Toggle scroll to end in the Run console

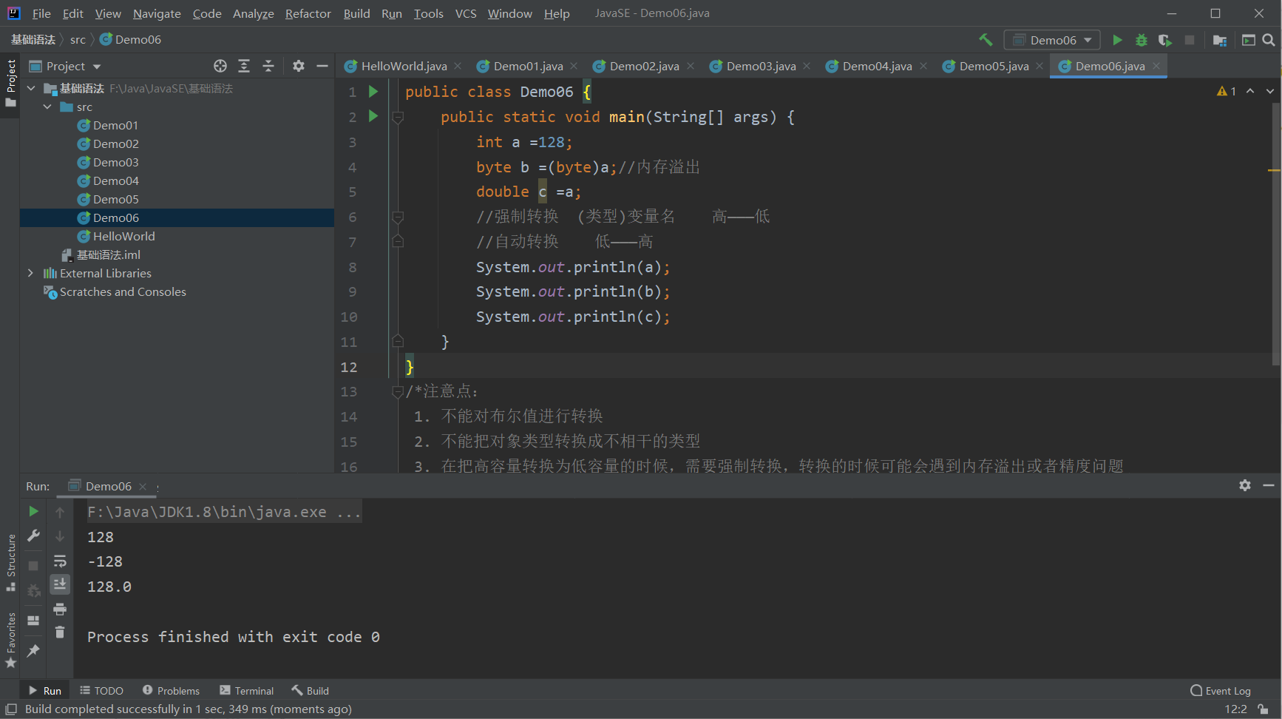(60, 584)
